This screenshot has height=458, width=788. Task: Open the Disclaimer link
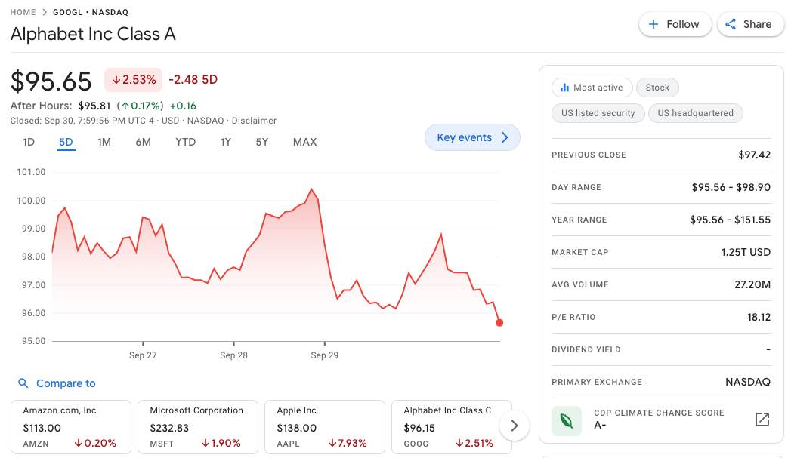tap(254, 121)
